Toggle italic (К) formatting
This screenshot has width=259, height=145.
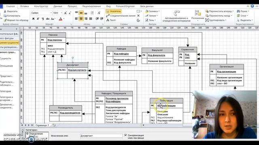[x=38, y=19]
